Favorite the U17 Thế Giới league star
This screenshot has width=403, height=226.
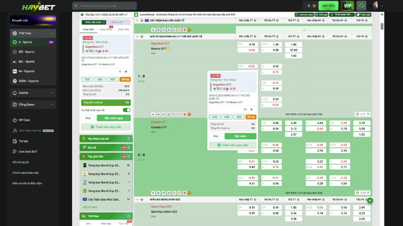point(142,36)
